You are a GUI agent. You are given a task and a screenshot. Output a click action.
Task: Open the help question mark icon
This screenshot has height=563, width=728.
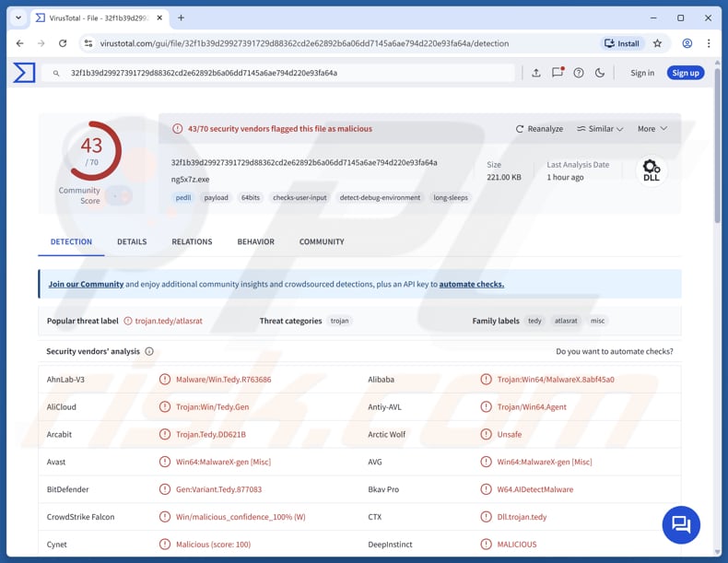579,73
